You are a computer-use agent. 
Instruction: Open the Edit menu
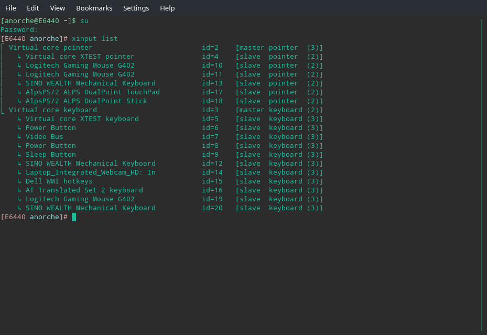coord(33,8)
